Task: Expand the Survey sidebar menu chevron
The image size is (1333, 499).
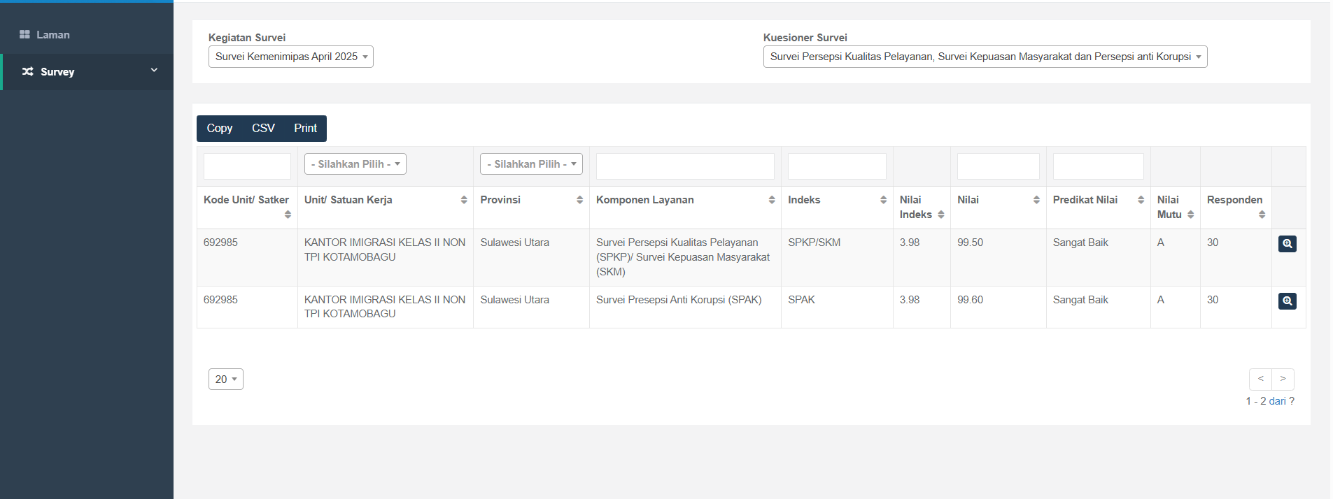Action: [x=154, y=71]
